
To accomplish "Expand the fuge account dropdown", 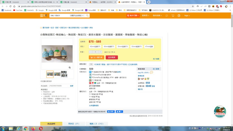I will pos(187,16).
